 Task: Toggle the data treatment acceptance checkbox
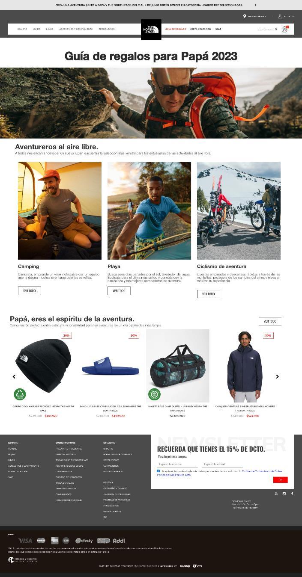click(158, 471)
